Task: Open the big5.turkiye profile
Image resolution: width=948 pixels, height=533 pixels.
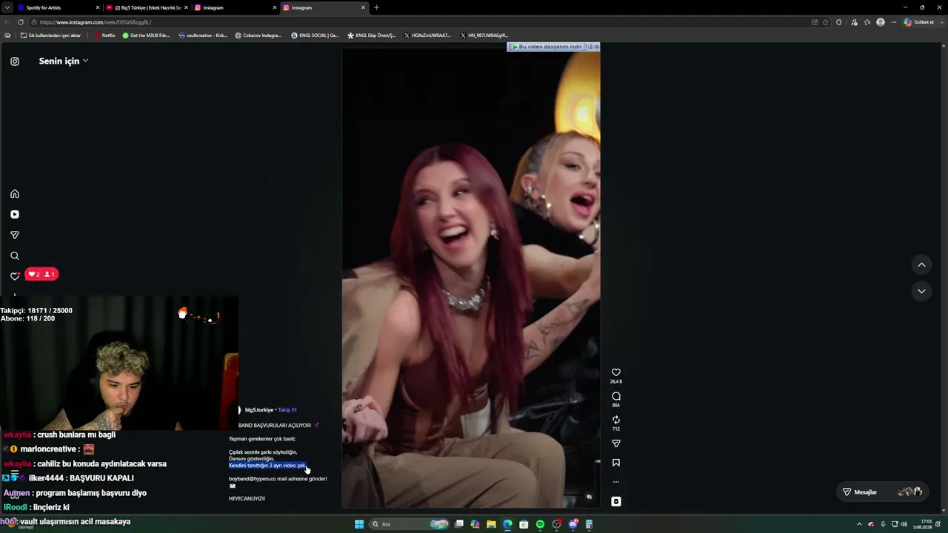Action: 259,410
